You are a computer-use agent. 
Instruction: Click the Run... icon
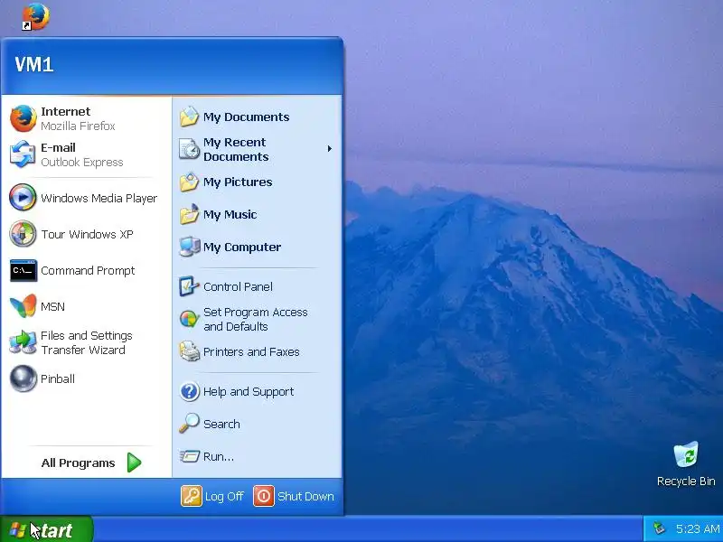point(189,456)
